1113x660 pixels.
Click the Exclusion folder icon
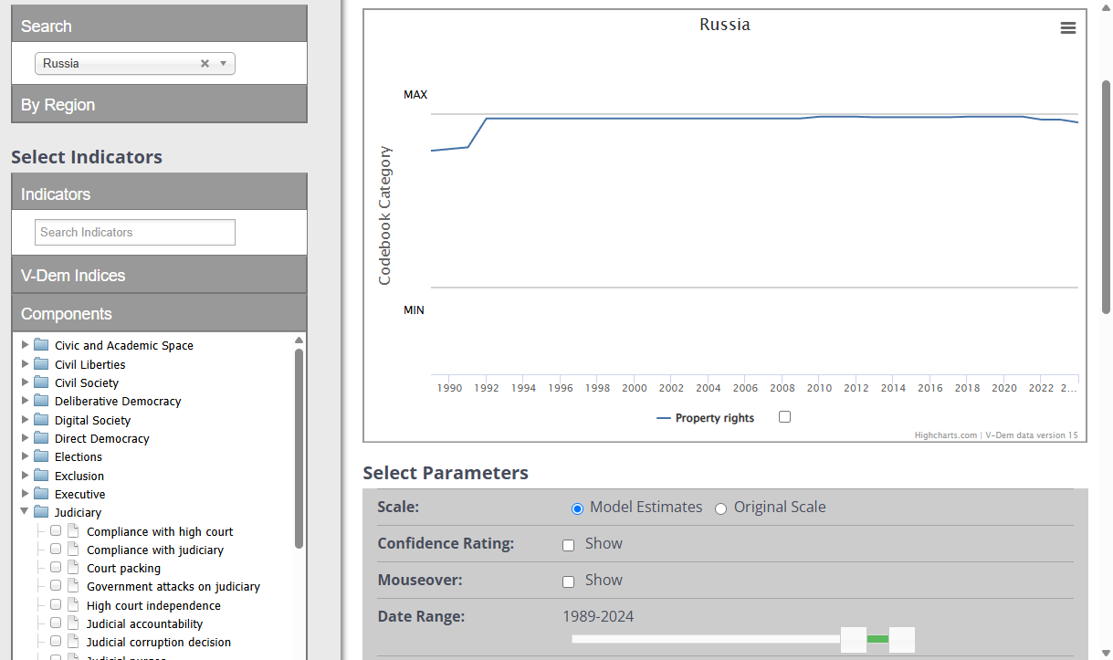(41, 476)
